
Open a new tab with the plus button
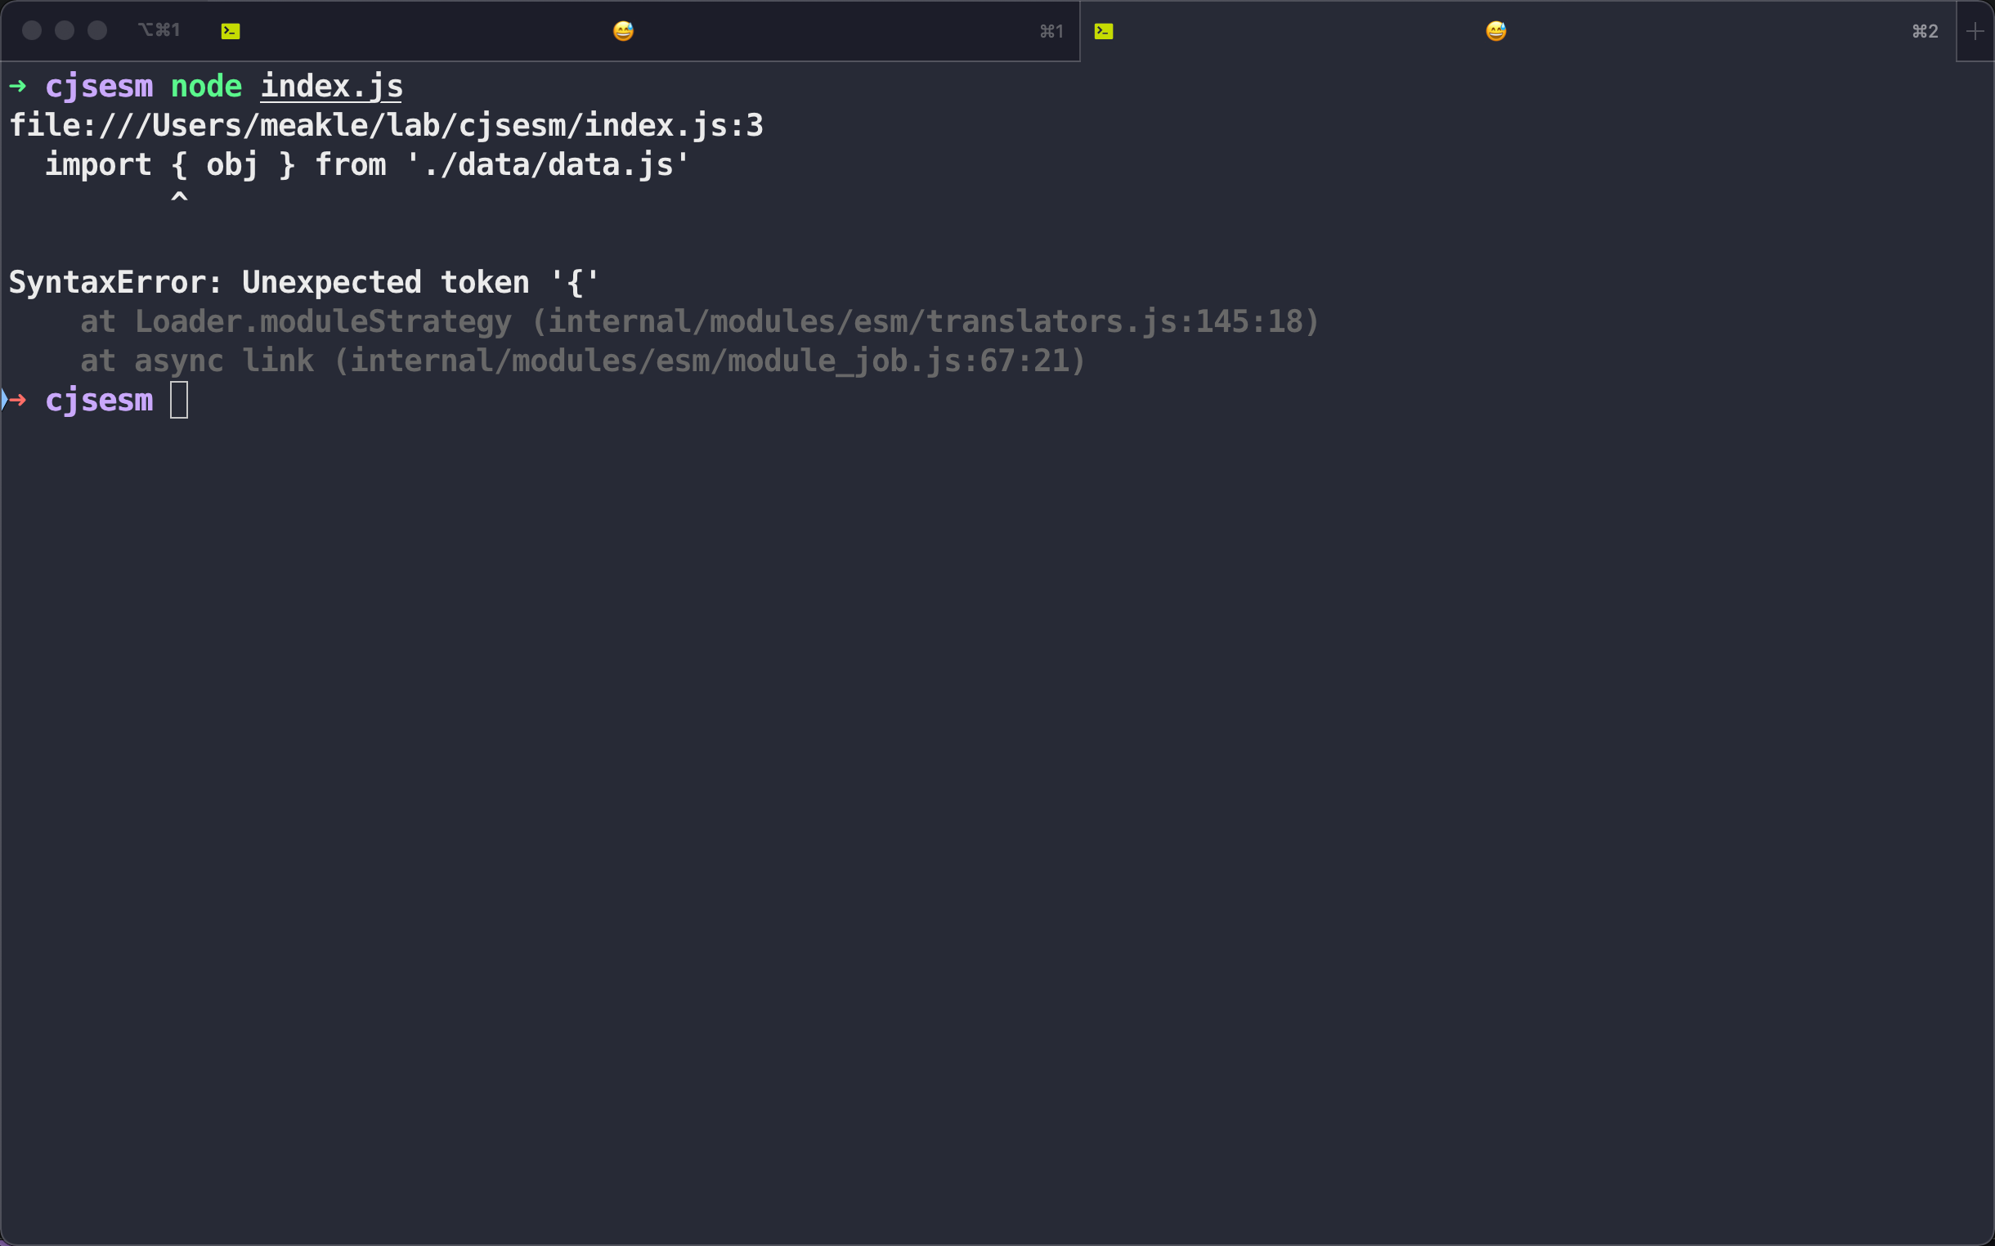(1975, 31)
